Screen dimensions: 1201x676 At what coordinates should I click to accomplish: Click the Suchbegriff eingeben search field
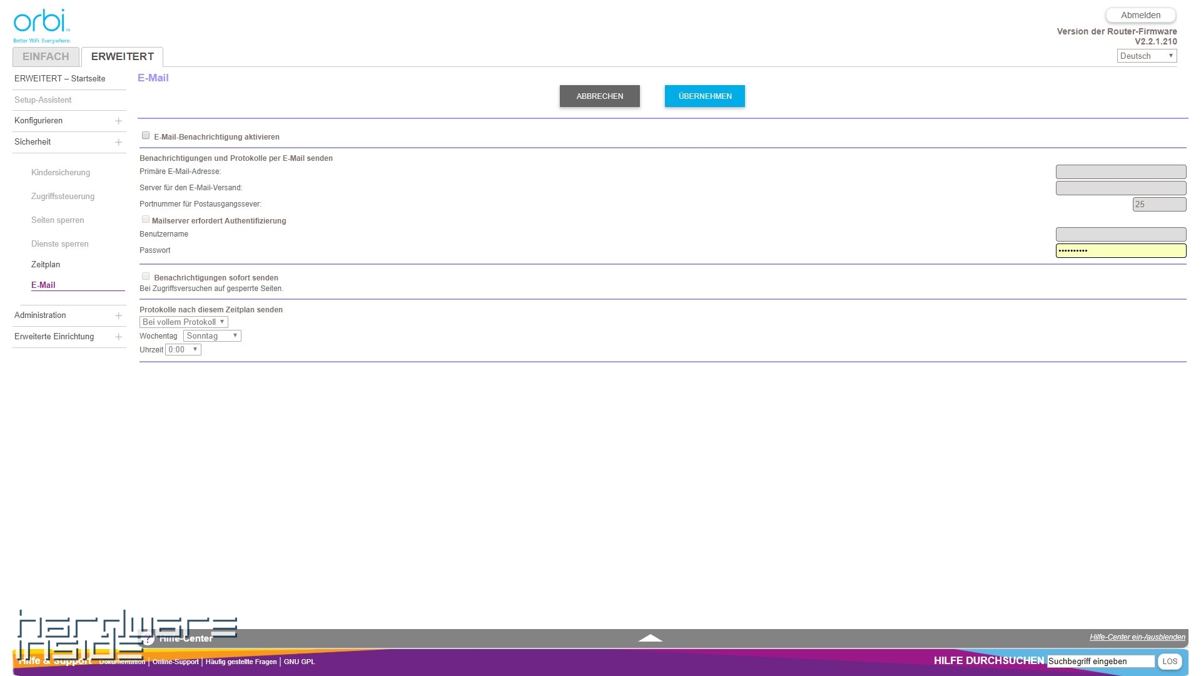click(x=1100, y=661)
